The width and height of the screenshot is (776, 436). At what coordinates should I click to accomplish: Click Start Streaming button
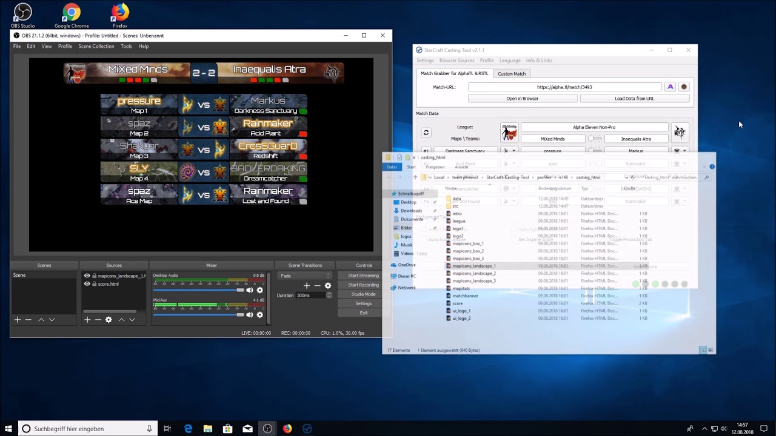364,276
